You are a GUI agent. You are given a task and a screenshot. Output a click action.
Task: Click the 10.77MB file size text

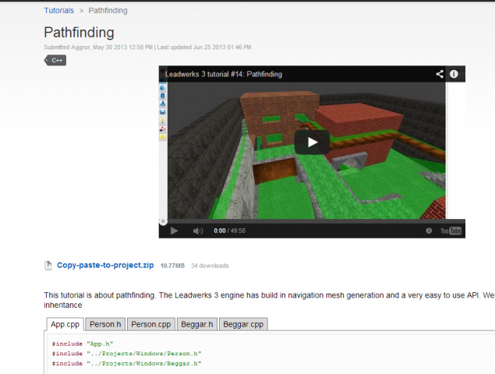pyautogui.click(x=172, y=266)
